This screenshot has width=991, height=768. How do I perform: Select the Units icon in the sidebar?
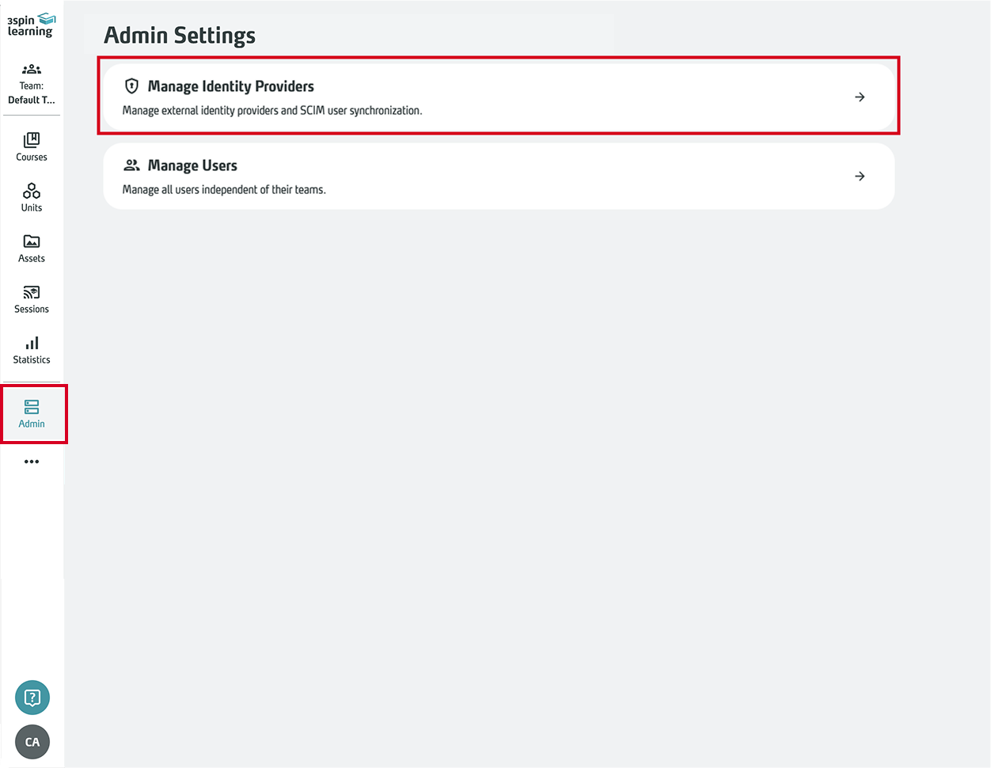click(x=31, y=197)
